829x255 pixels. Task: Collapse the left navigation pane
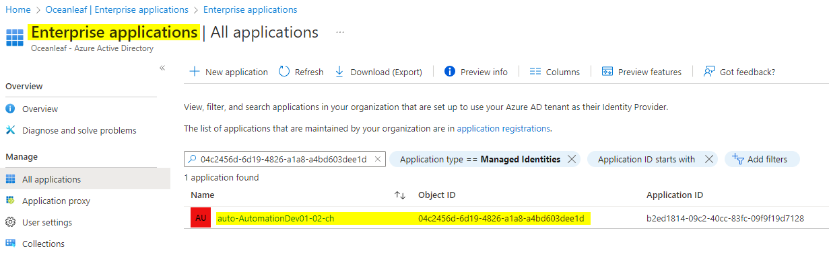pyautogui.click(x=162, y=68)
